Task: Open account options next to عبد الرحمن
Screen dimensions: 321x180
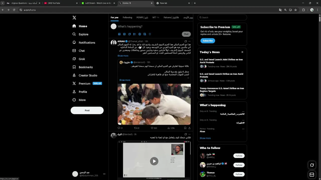Action: point(104,174)
